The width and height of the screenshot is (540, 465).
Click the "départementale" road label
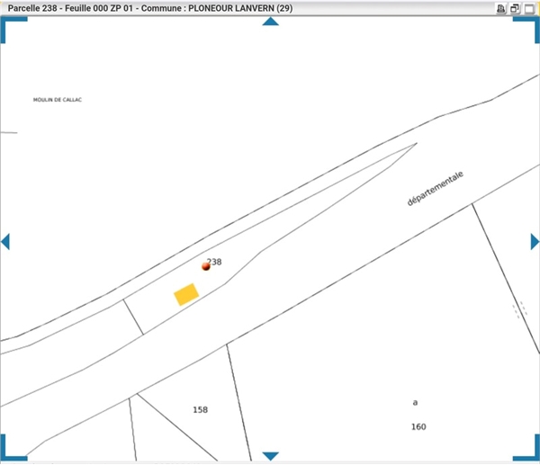pyautogui.click(x=436, y=189)
